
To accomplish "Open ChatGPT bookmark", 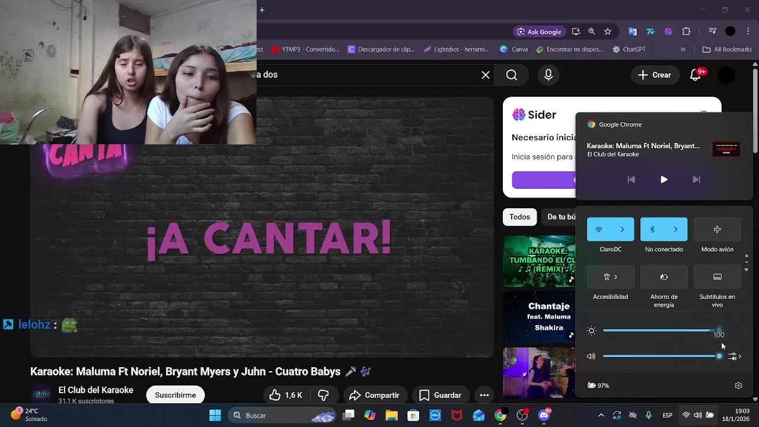I will 629,49.
